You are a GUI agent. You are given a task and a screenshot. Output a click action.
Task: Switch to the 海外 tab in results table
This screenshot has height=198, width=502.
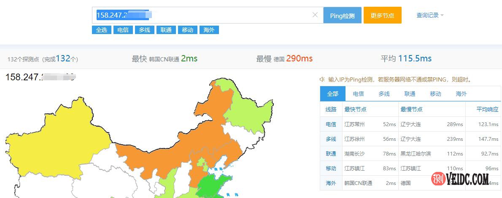pos(461,94)
